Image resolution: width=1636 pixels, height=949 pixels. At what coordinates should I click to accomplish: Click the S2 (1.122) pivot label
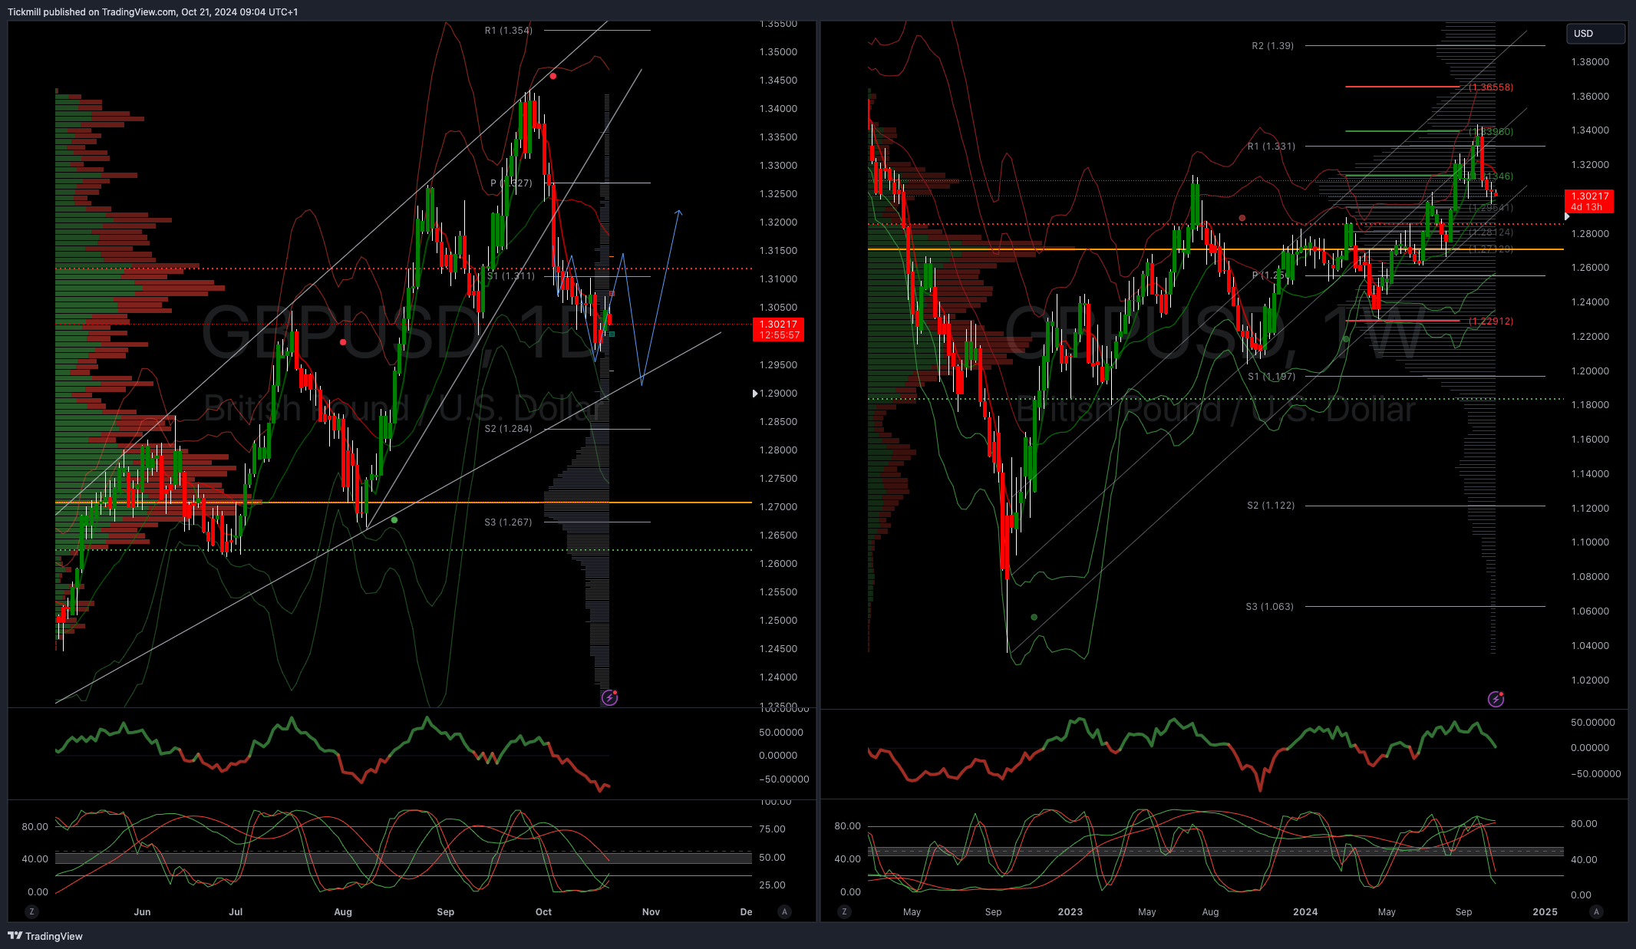1271,506
